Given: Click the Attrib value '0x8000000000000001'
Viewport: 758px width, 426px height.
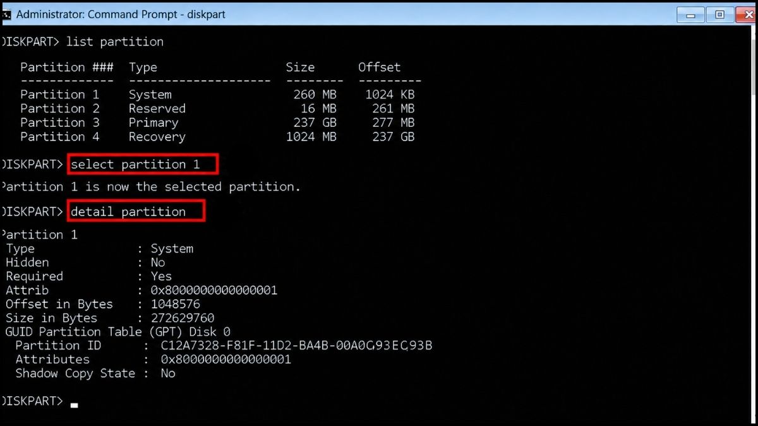Looking at the screenshot, I should 214,290.
